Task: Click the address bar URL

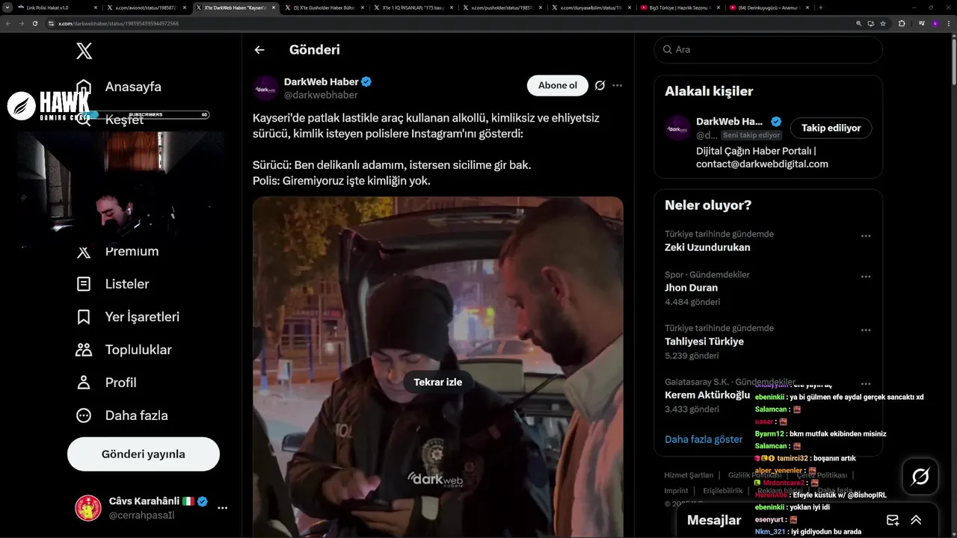Action: point(118,23)
